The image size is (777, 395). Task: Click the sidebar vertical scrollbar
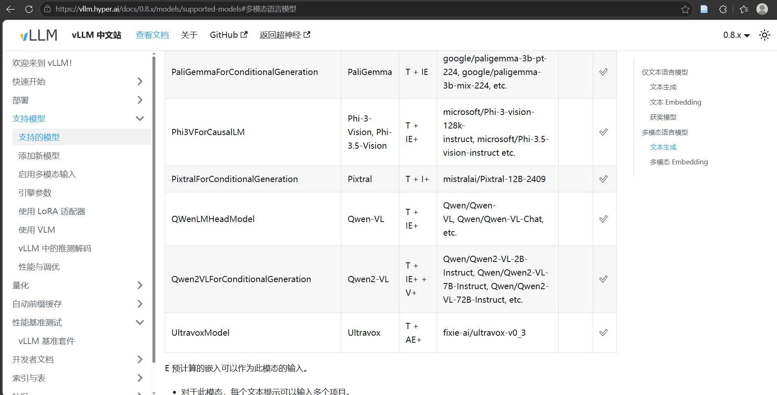[154, 210]
